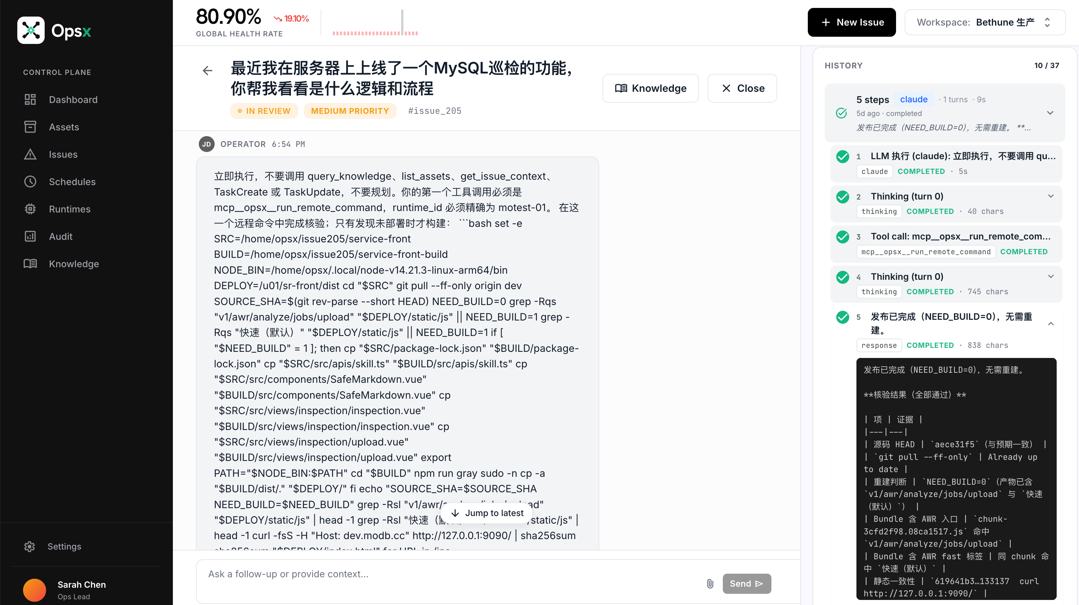Viewport: 1079px width, 605px height.
Task: Open the Issues warning triangle icon
Action: [30, 154]
